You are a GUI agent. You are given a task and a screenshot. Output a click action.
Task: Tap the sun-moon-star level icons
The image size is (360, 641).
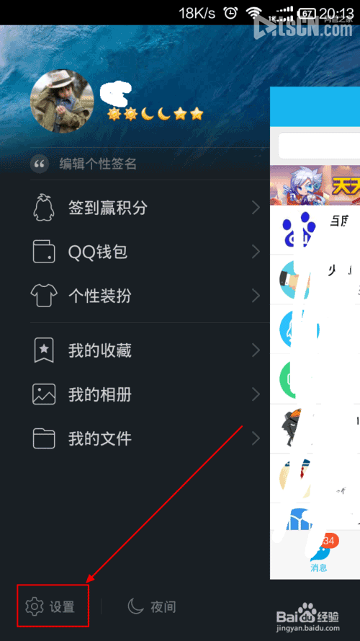pos(155,114)
